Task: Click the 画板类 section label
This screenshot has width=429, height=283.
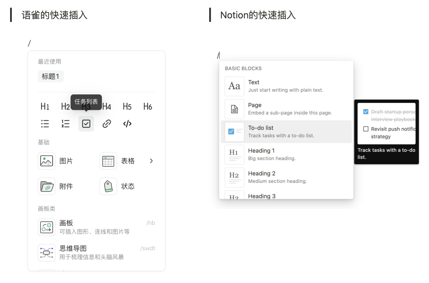Action: 47,209
